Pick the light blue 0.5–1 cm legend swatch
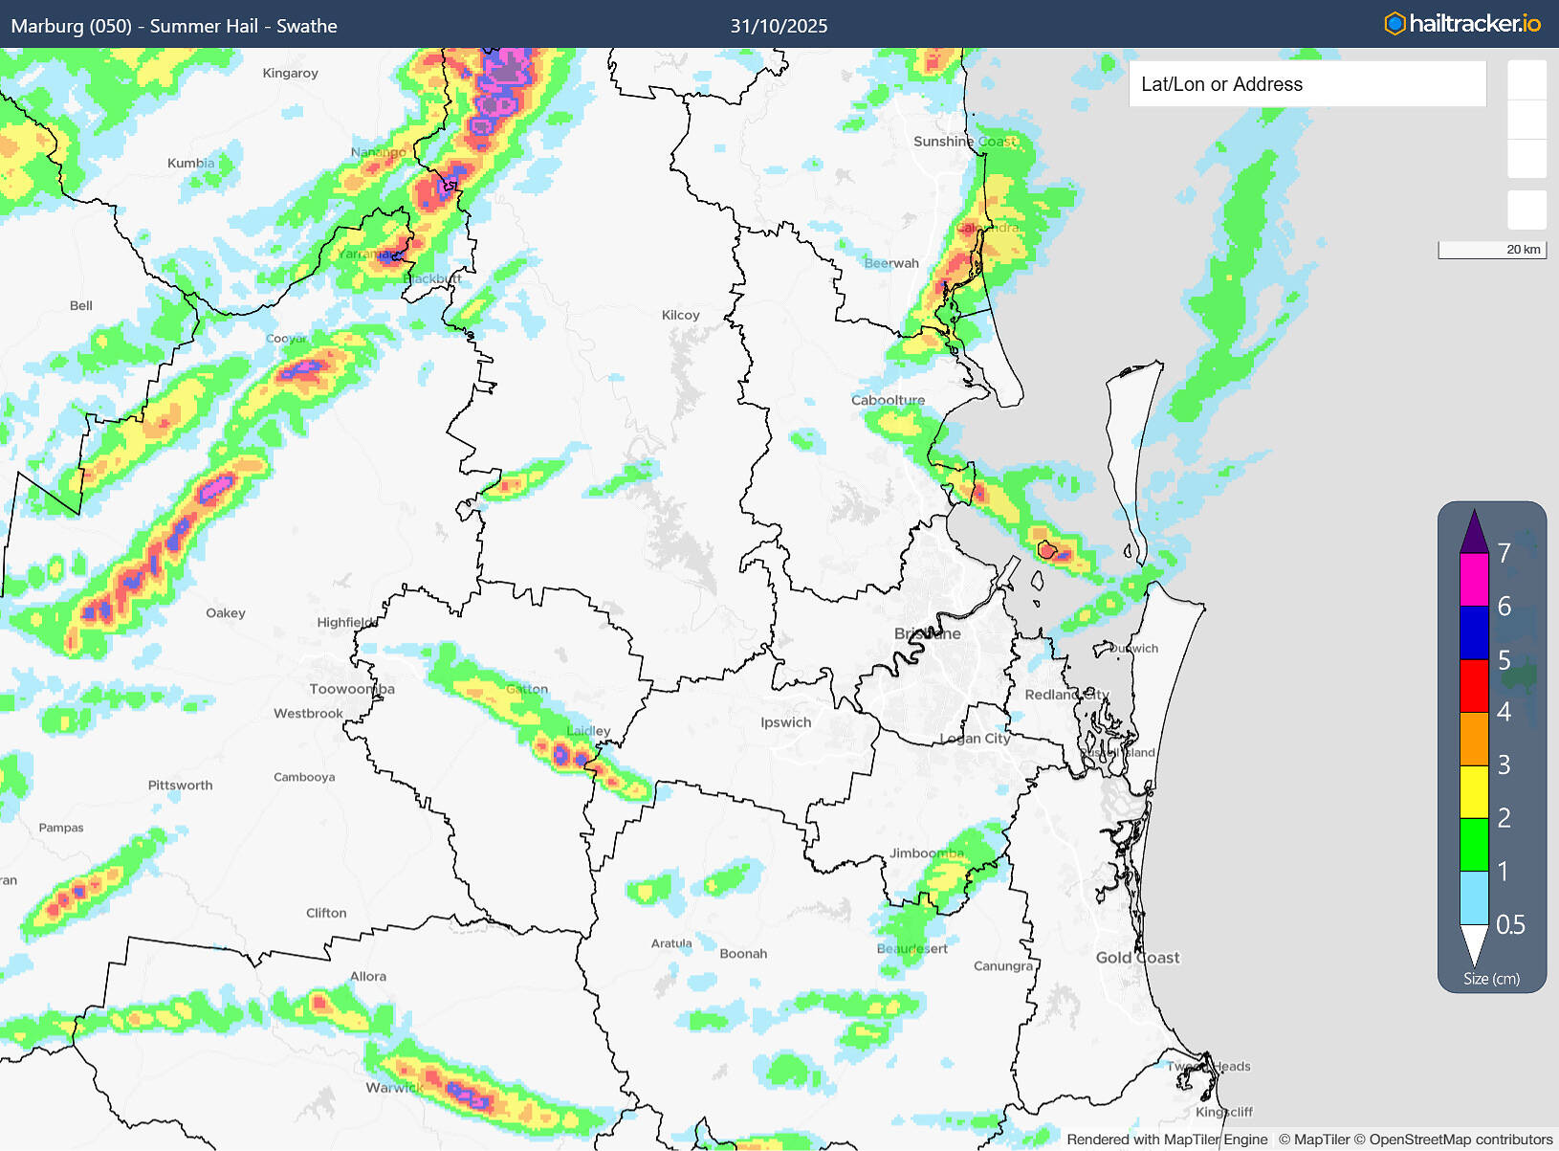The height and width of the screenshot is (1151, 1559). tap(1474, 897)
